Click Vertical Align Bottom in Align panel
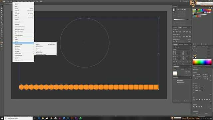This screenshot has height=120, width=213. coord(190,32)
